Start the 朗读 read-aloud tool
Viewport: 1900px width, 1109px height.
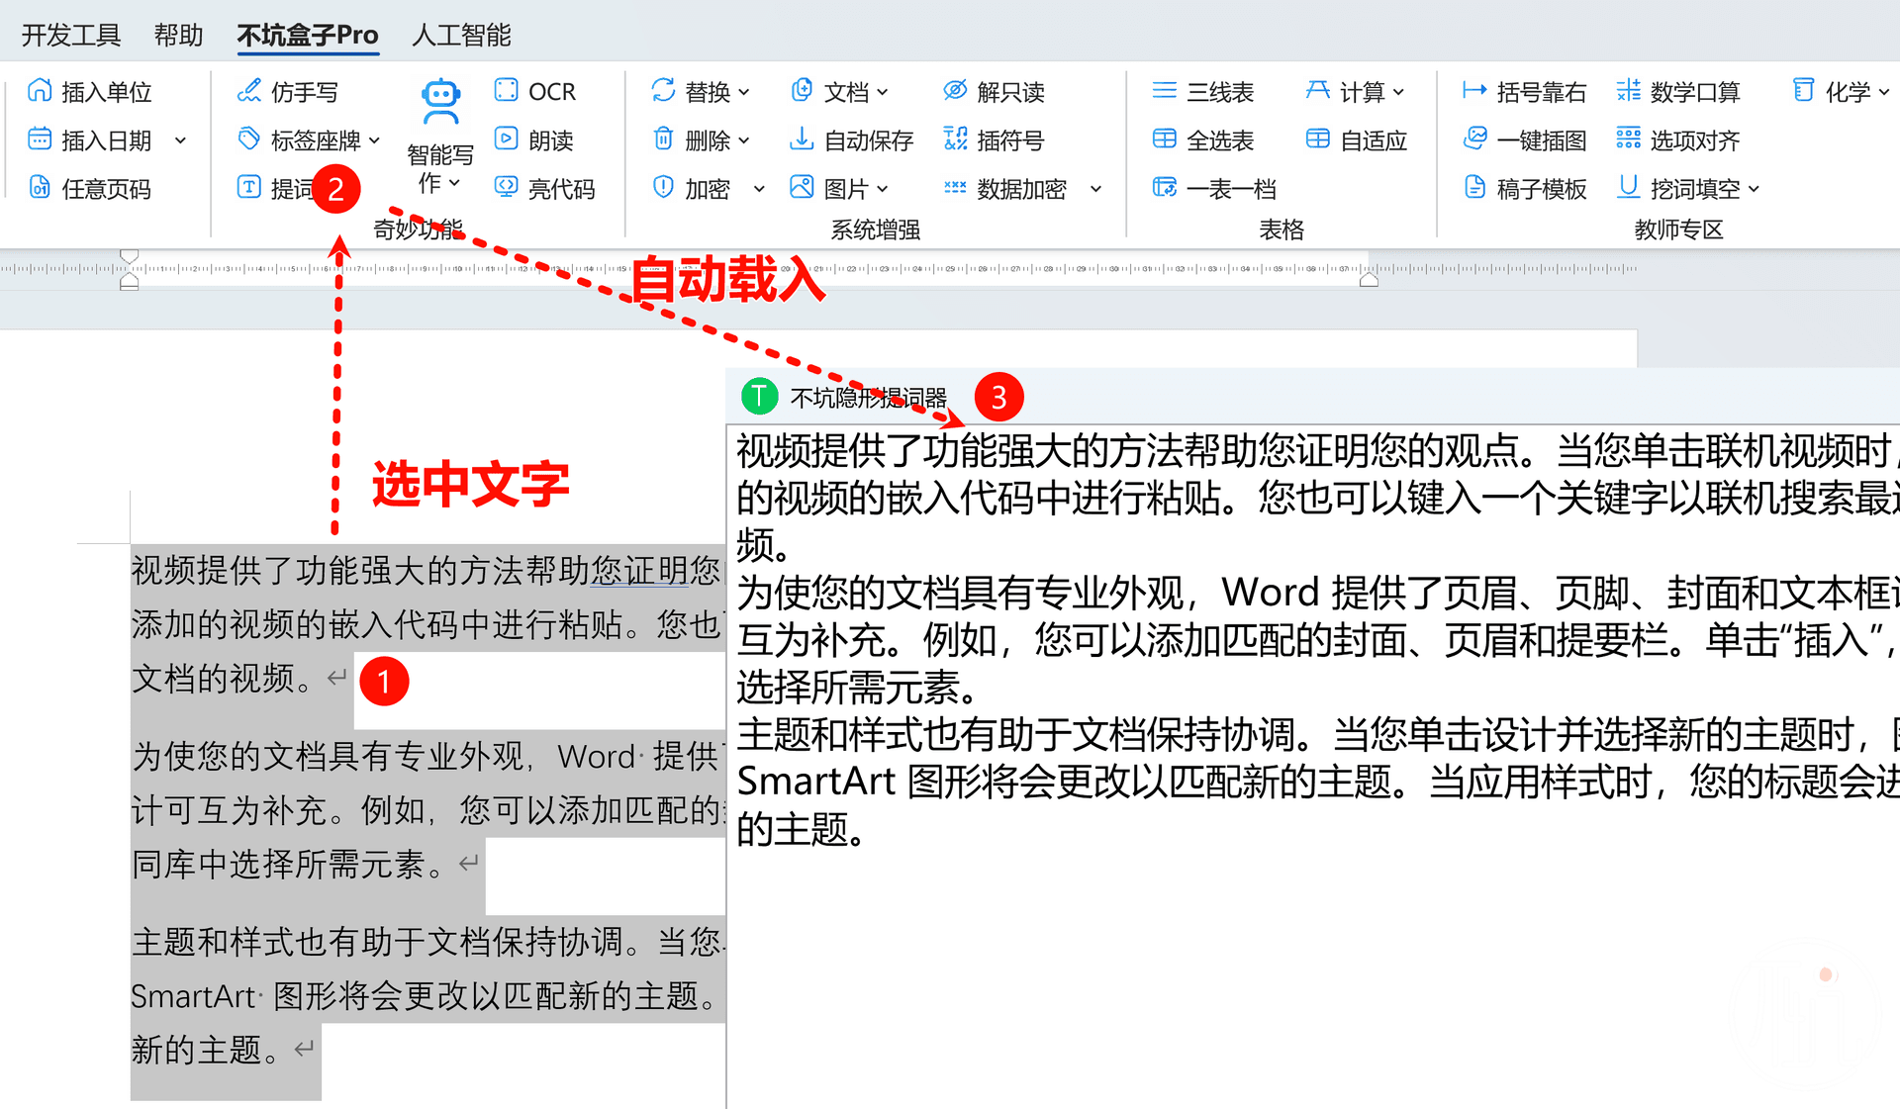pos(534,139)
